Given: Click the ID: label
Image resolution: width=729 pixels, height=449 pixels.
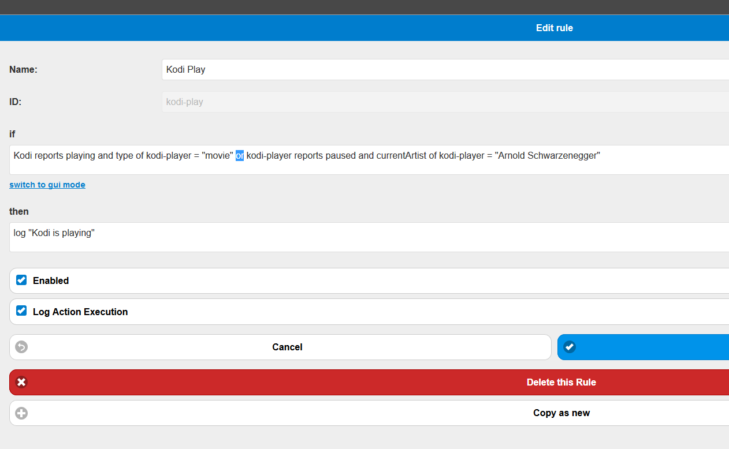Looking at the screenshot, I should pos(16,102).
